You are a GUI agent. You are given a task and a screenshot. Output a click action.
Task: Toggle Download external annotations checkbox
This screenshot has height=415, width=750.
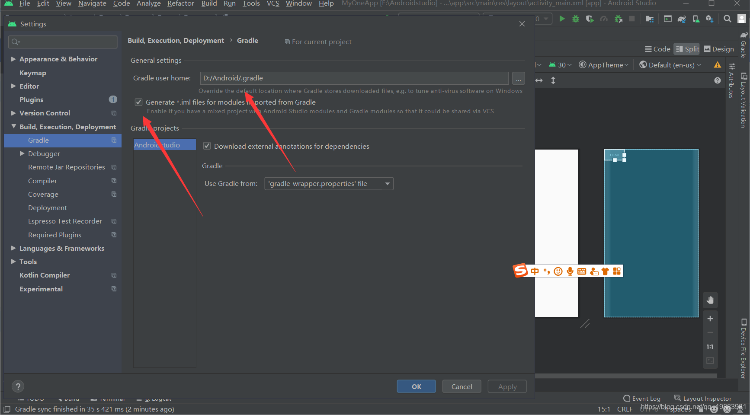pos(207,146)
